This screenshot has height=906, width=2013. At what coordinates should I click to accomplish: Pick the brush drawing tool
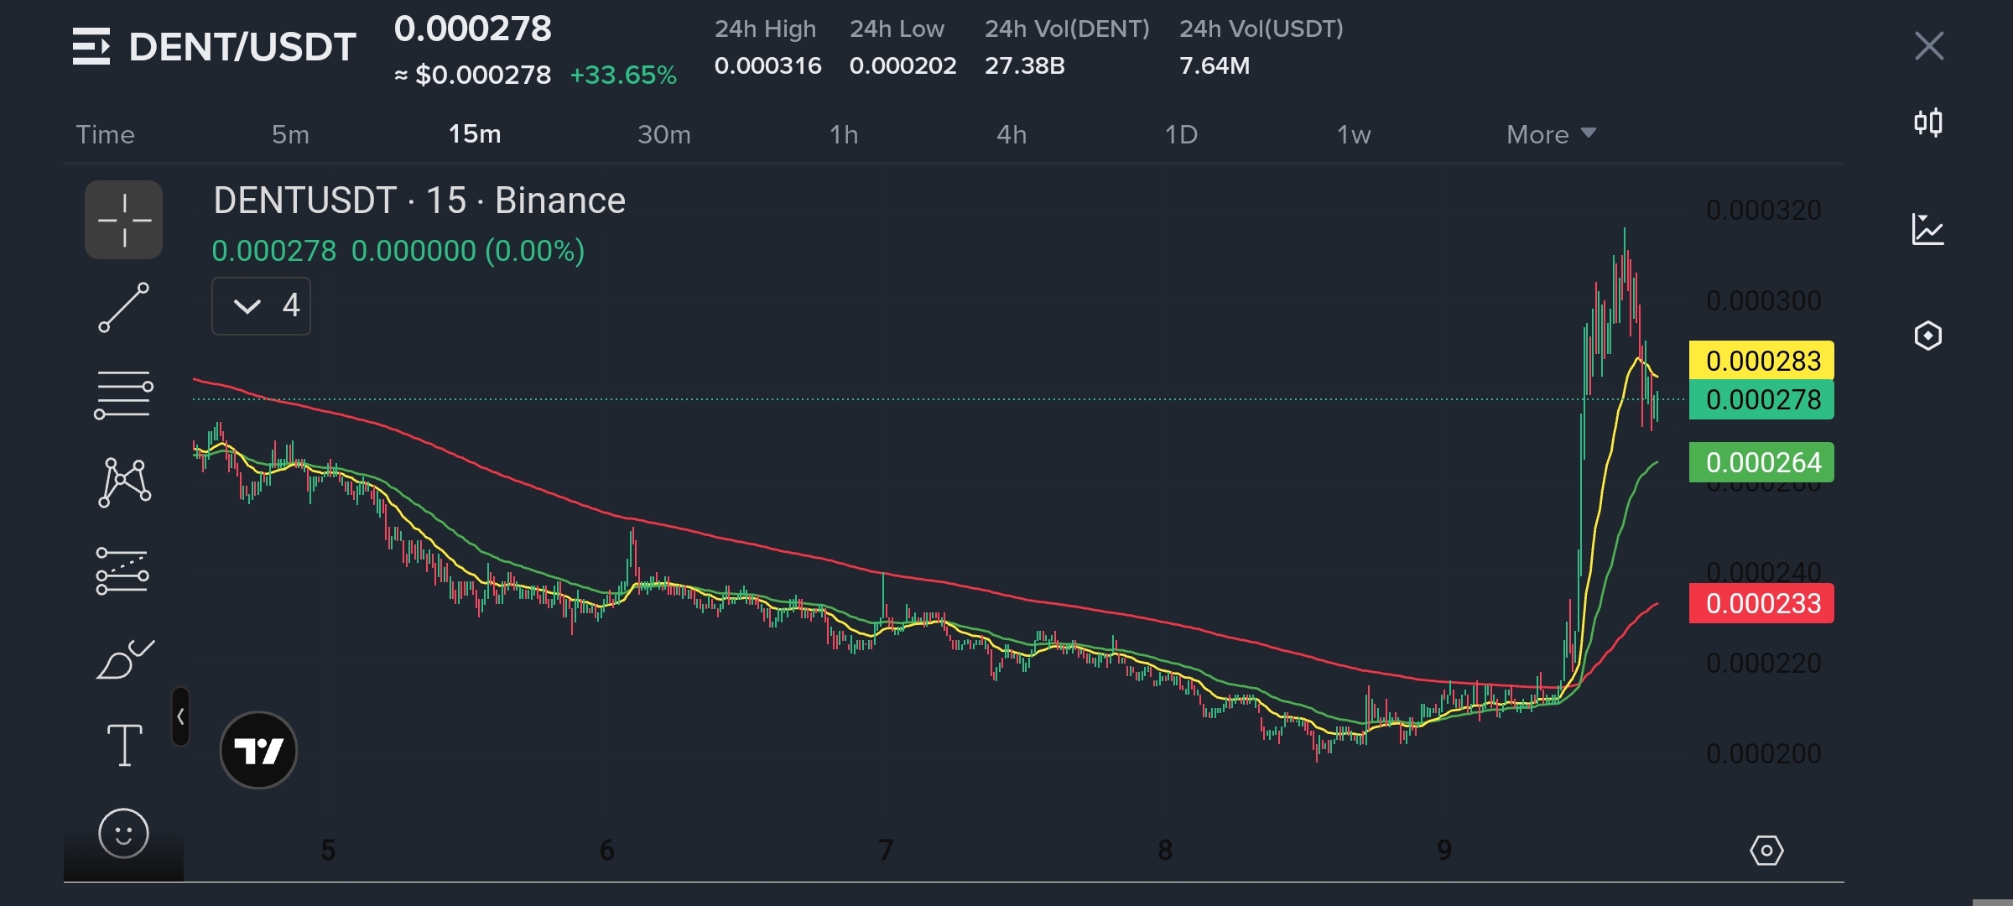[x=124, y=659]
